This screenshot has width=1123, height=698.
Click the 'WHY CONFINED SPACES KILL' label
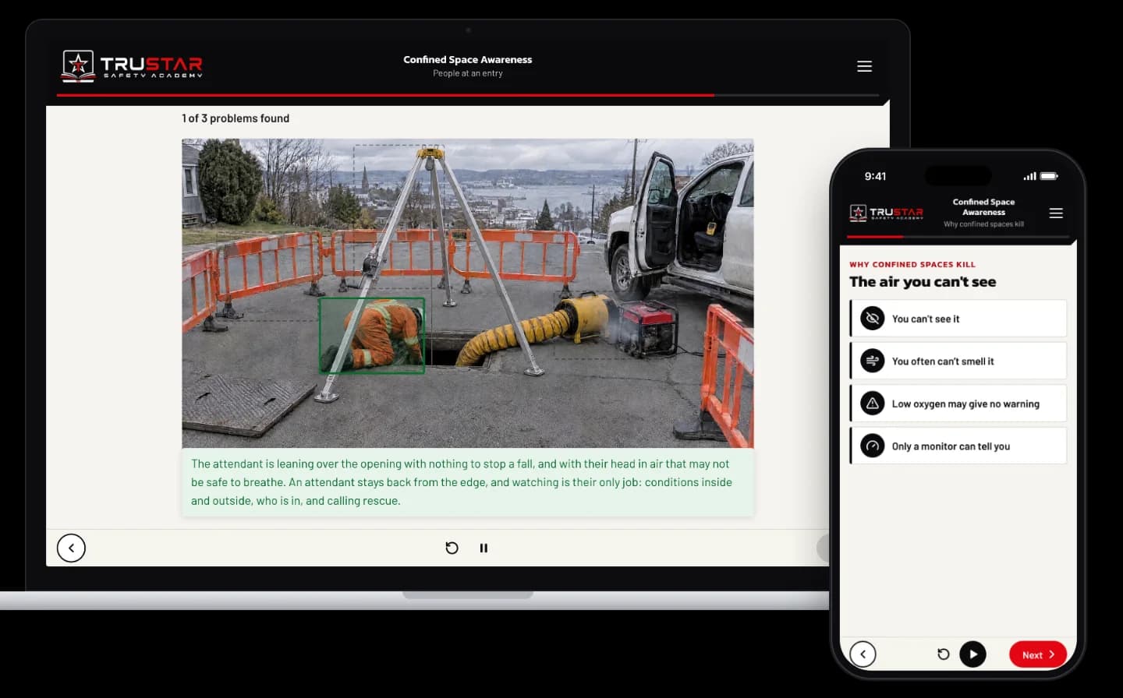(912, 265)
